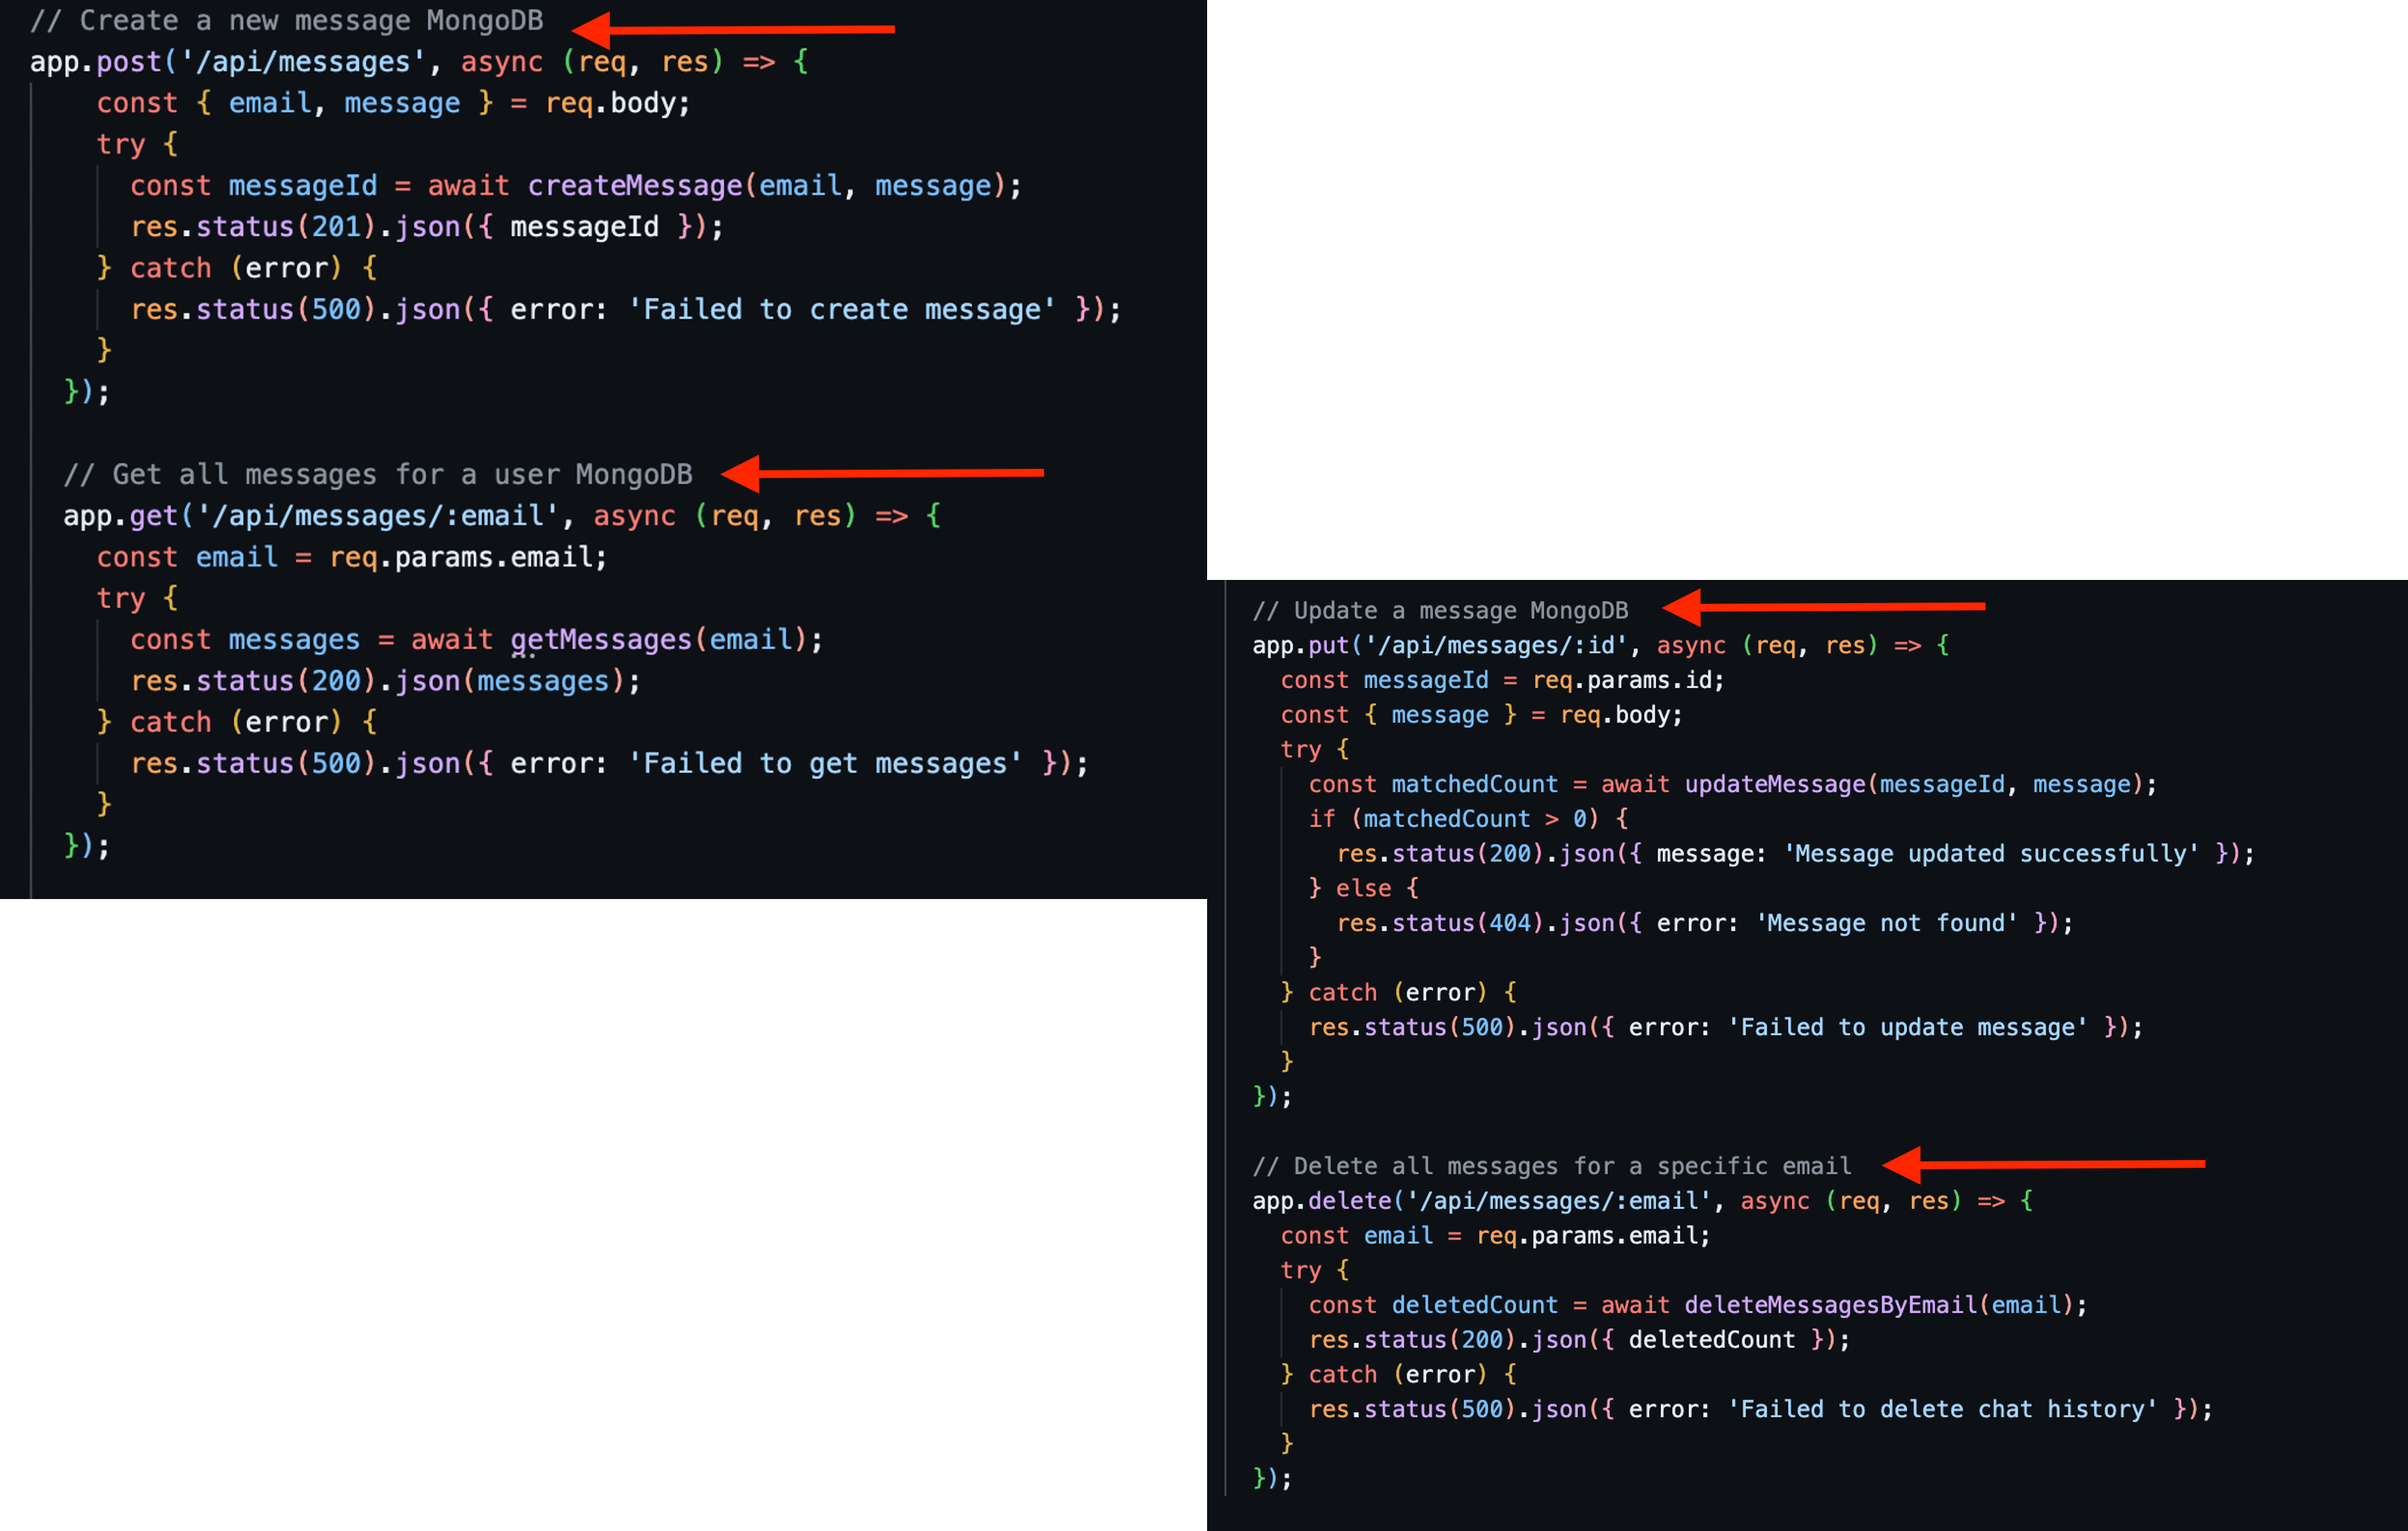Click the route string '/api/messages' in app.post
Image resolution: width=2408 pixels, height=1531 pixels.
pos(303,62)
